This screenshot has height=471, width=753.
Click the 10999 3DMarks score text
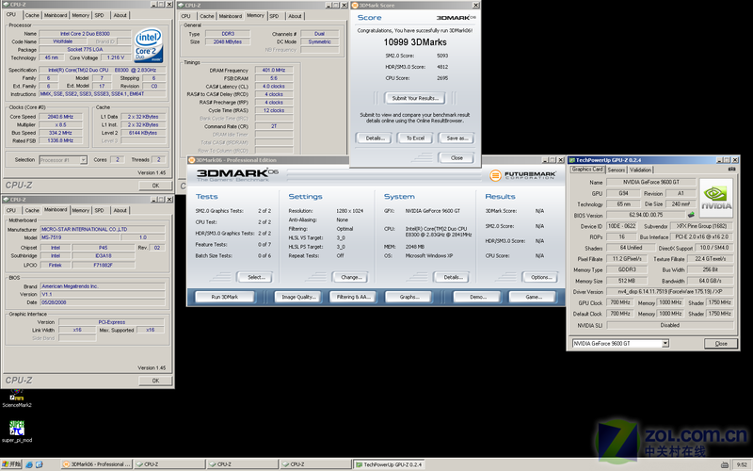pos(415,42)
